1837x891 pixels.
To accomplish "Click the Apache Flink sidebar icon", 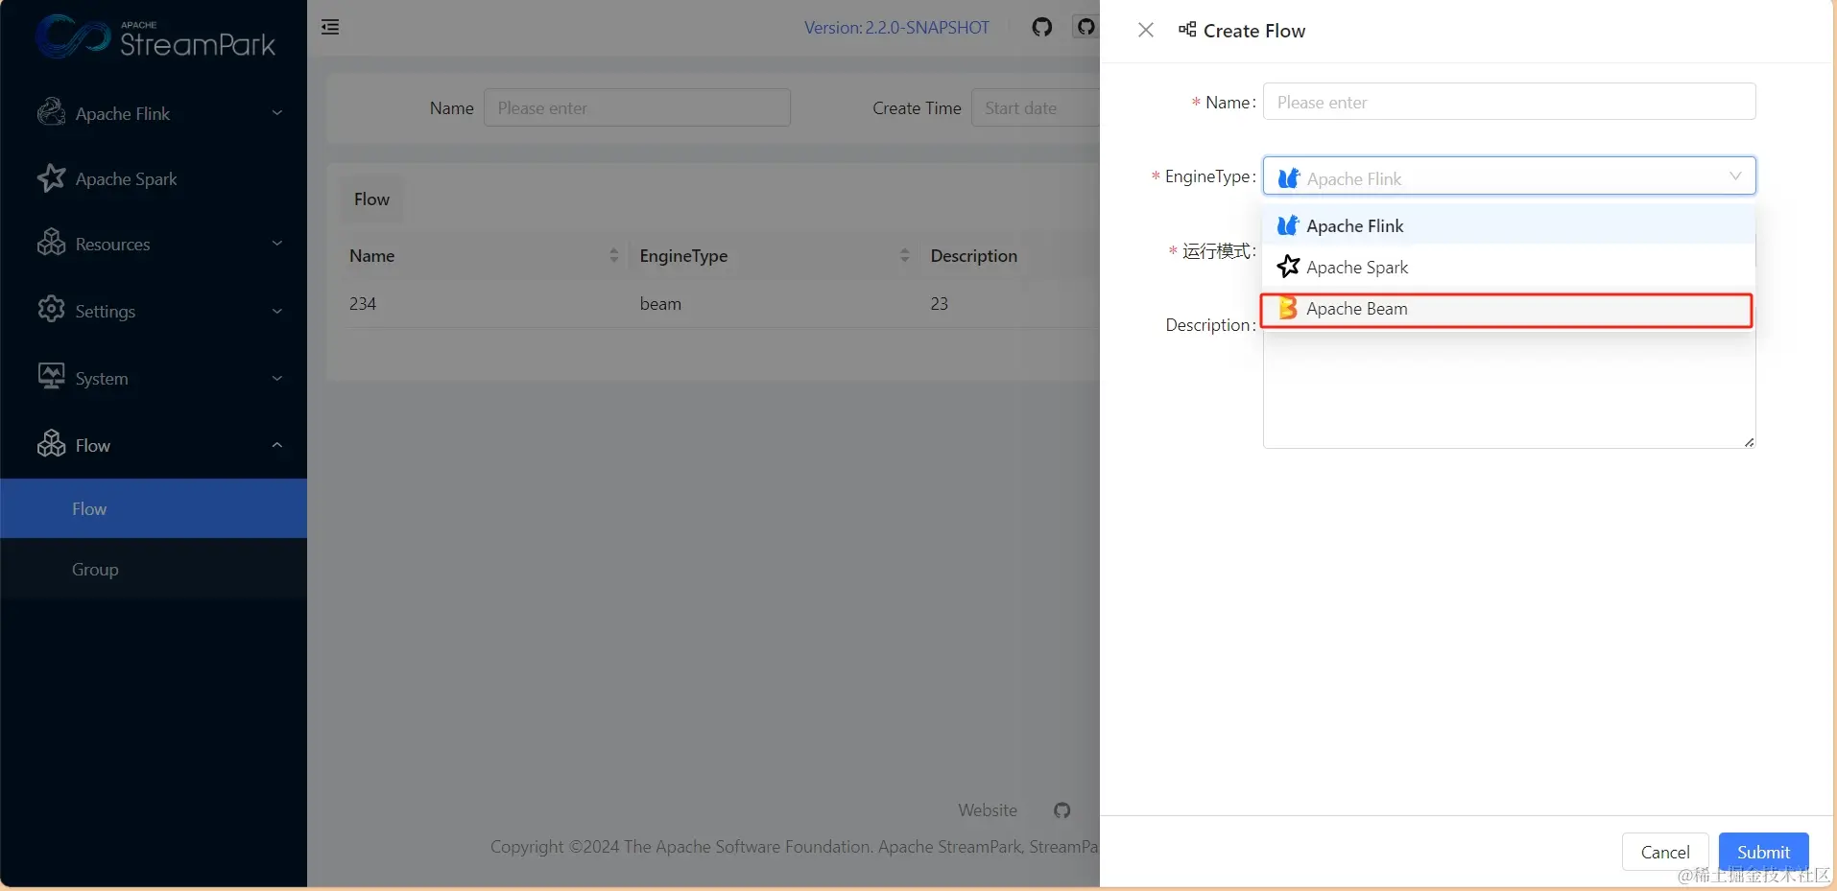I will click(51, 112).
